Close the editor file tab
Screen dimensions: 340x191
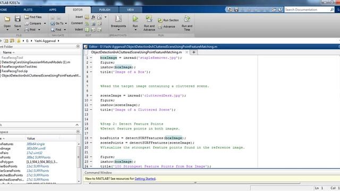tap(186, 52)
